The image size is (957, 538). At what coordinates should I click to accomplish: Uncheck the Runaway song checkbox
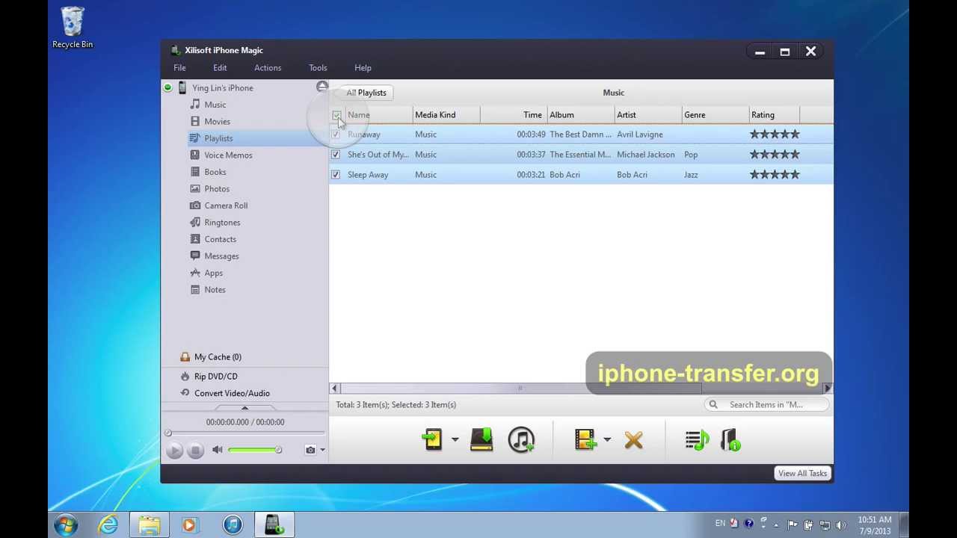pyautogui.click(x=336, y=134)
